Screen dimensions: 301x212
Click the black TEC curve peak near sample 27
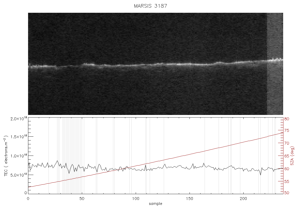57,161
